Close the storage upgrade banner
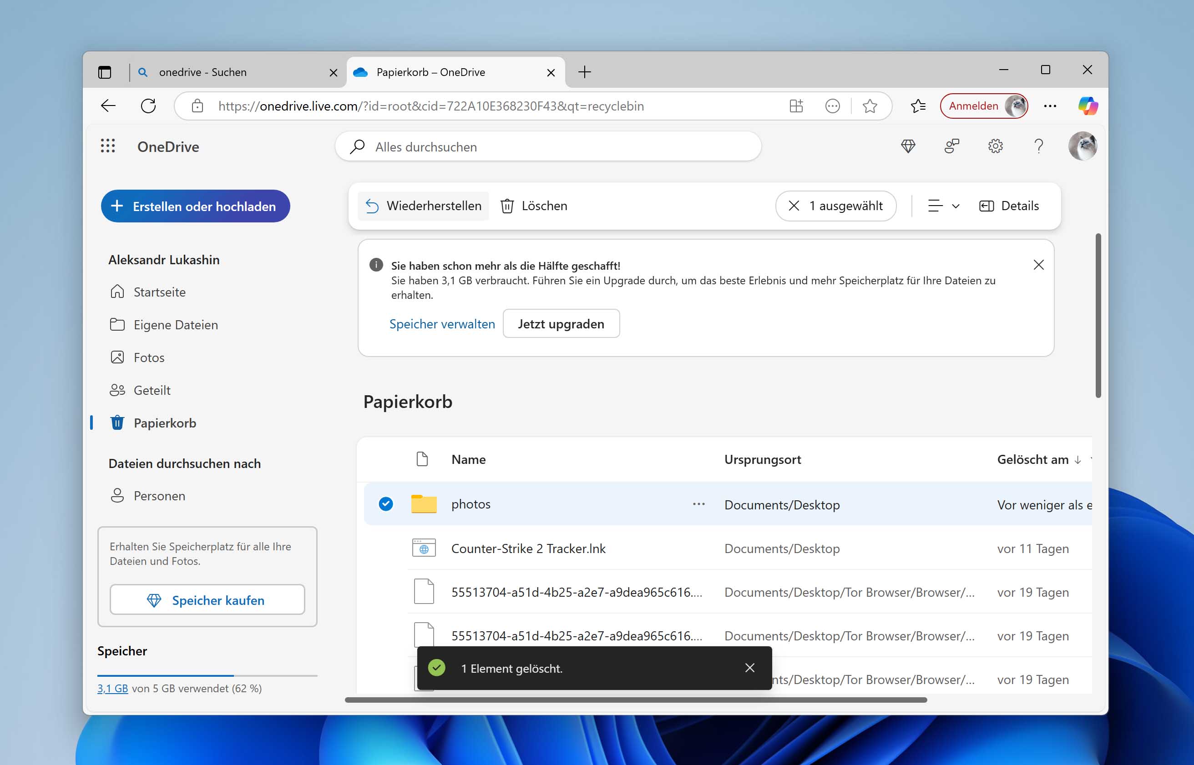 [x=1038, y=265]
